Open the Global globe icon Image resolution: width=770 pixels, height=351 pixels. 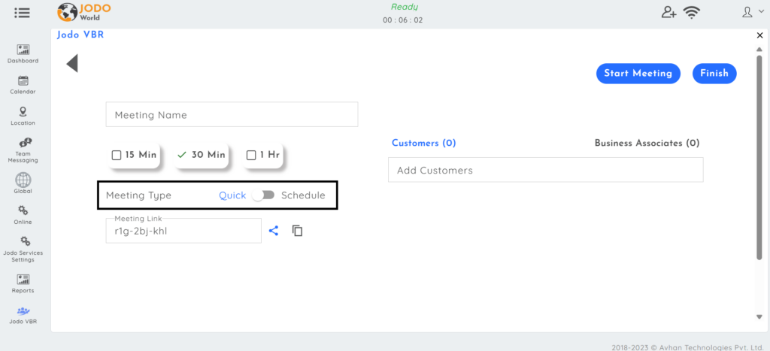tap(23, 180)
